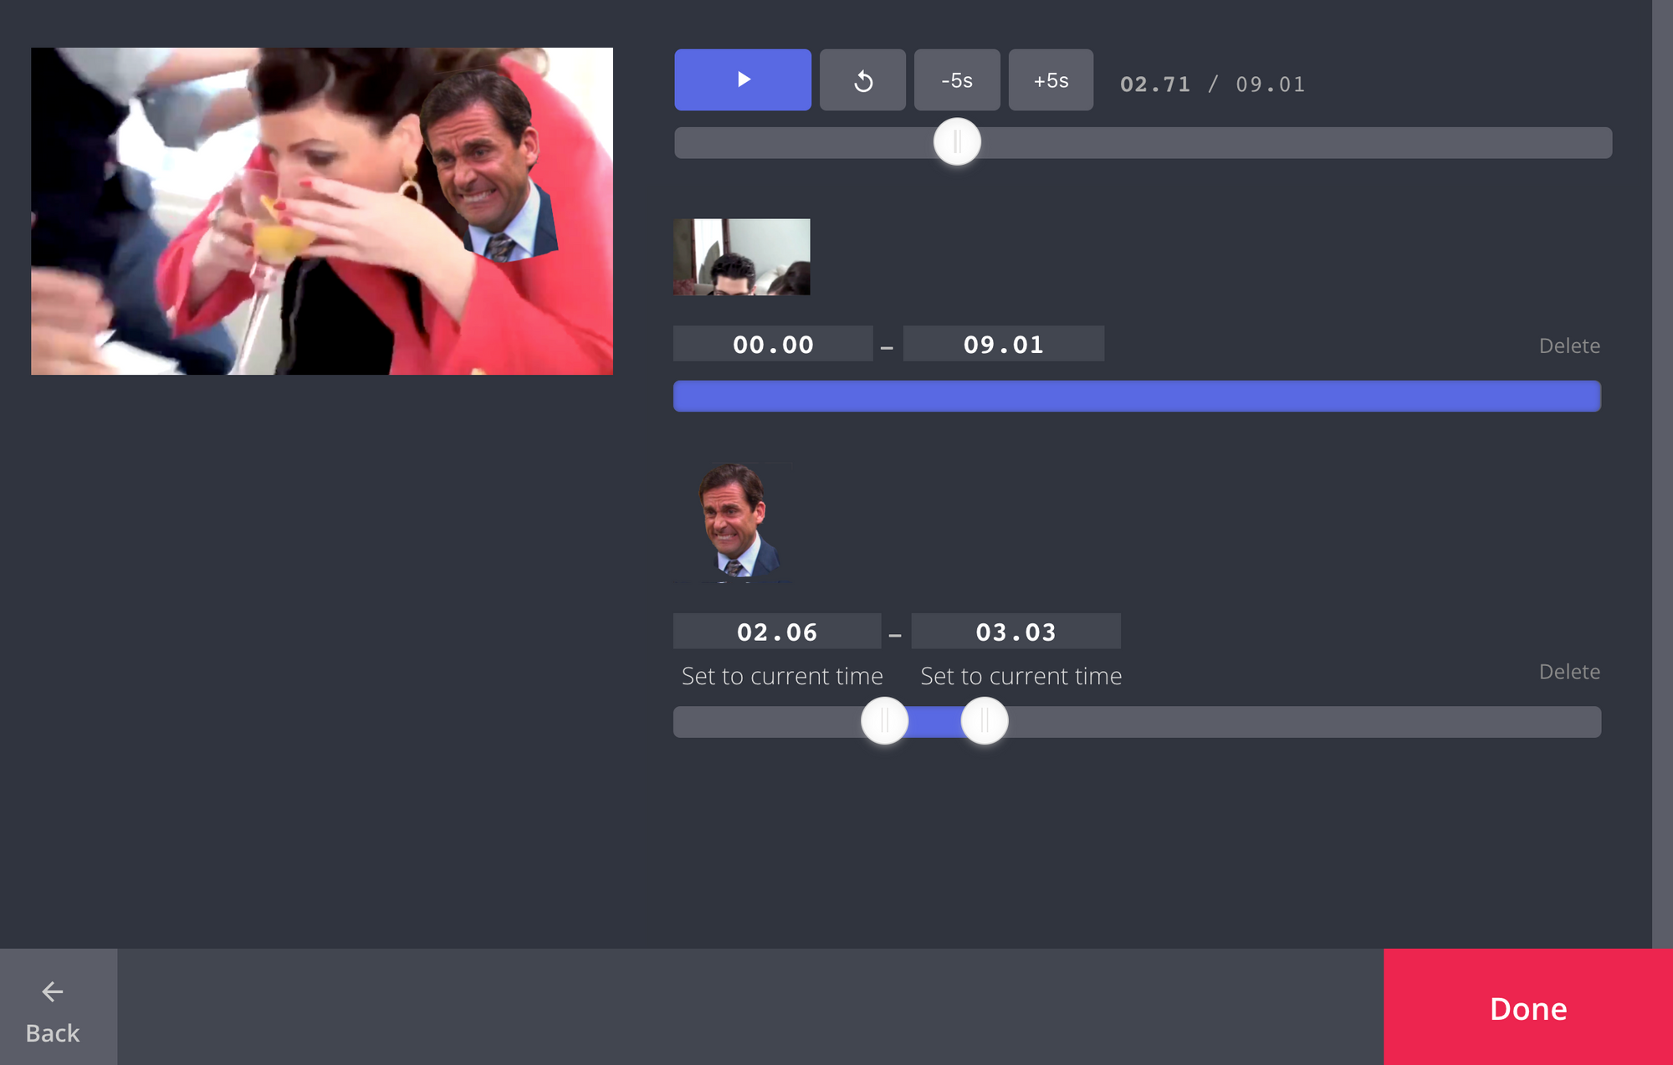Click the face layer left range handle
The height and width of the screenshot is (1065, 1673).
(x=884, y=720)
